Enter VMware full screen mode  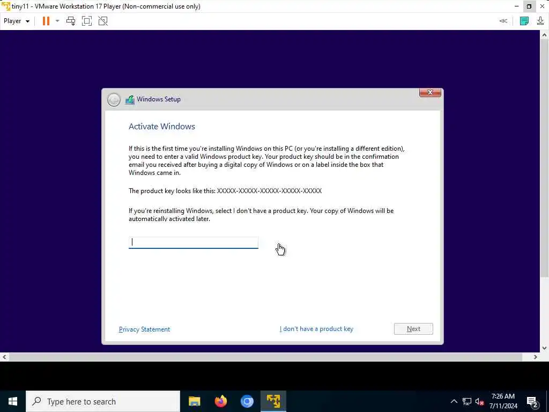click(x=87, y=21)
